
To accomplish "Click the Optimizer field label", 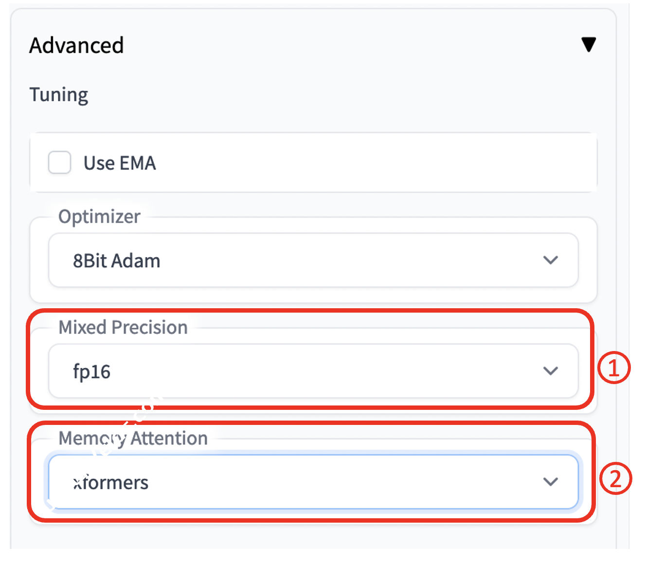I will [99, 216].
